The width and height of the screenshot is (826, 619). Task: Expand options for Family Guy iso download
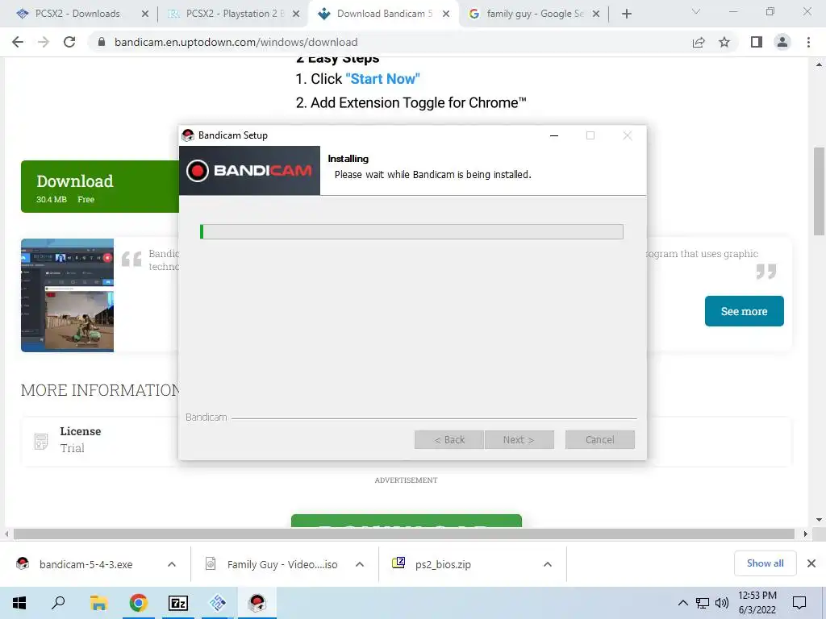coord(360,564)
